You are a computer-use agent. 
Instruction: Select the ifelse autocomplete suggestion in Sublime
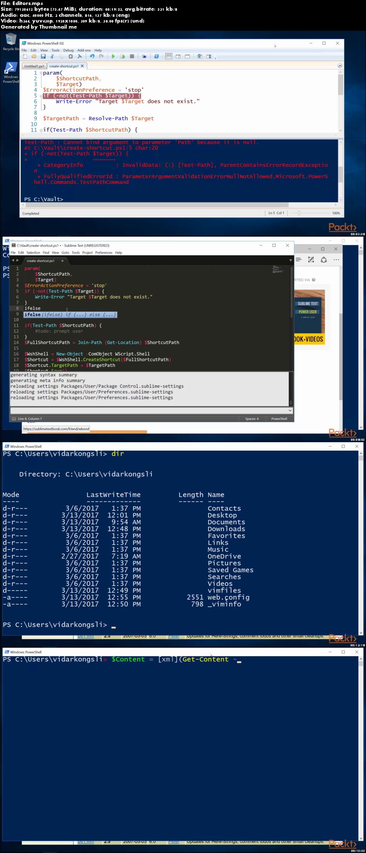pos(70,315)
